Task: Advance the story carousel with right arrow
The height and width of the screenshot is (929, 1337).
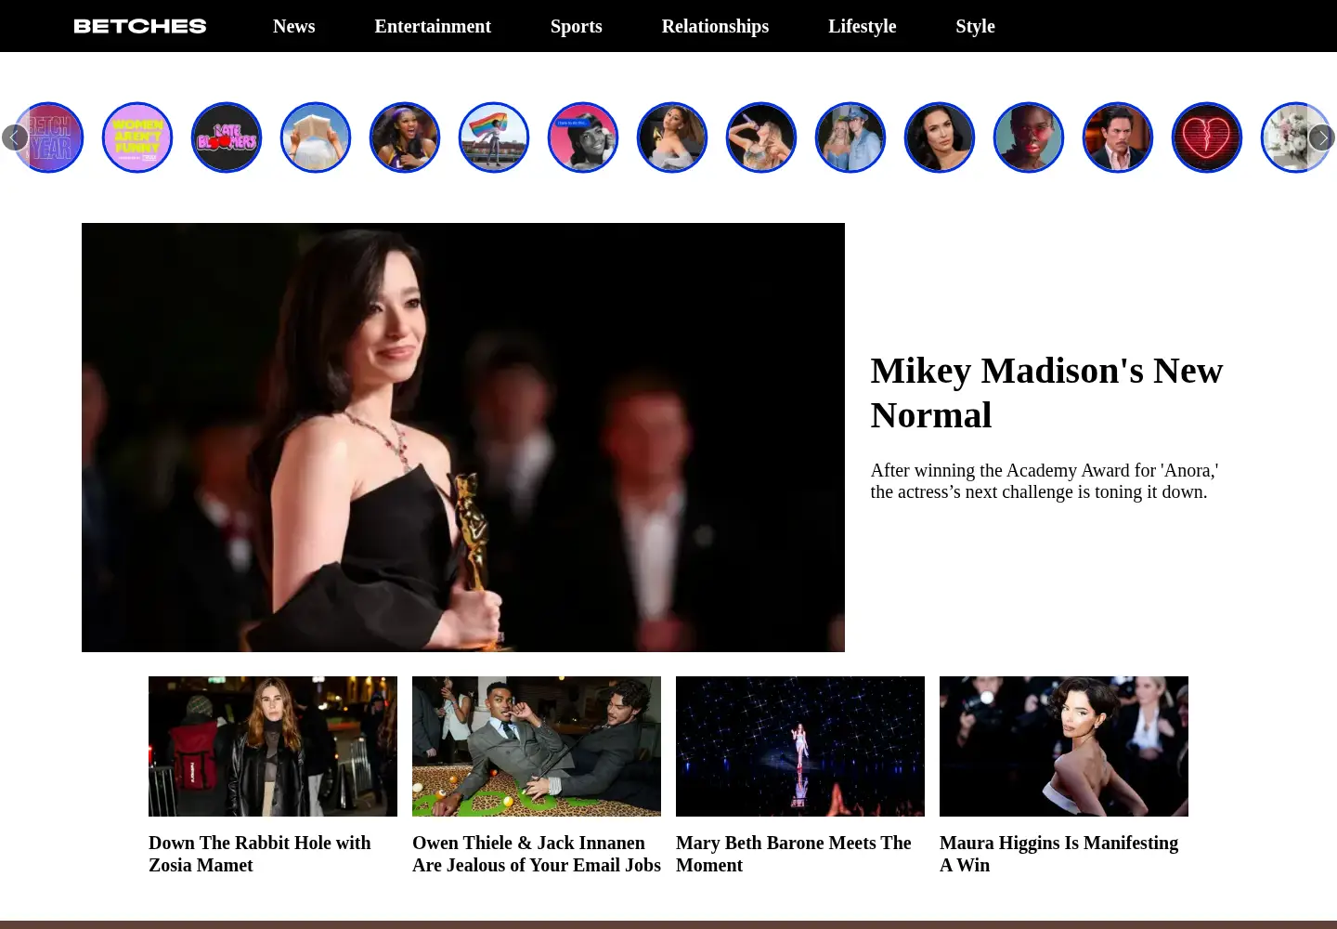Action: coord(1321,137)
